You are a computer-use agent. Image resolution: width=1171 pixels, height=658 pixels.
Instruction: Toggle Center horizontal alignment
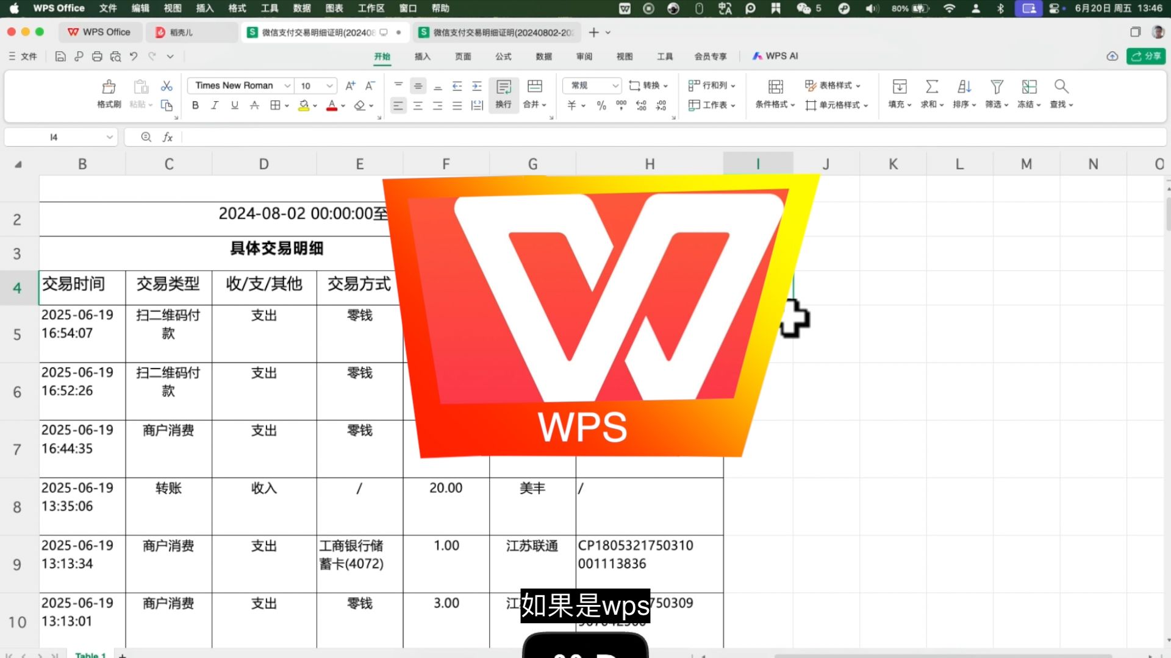418,105
